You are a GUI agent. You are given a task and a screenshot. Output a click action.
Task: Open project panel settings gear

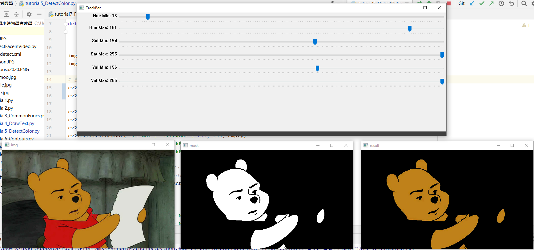(29, 14)
